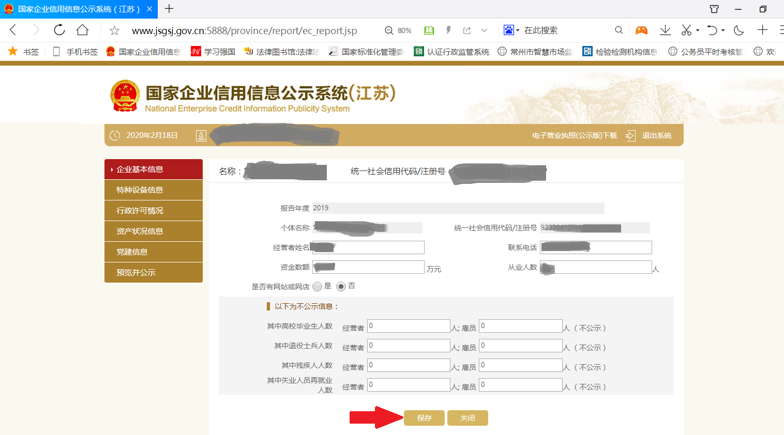Open the 国家标准化管理委 bookmark
784x435 pixels.
click(x=366, y=51)
